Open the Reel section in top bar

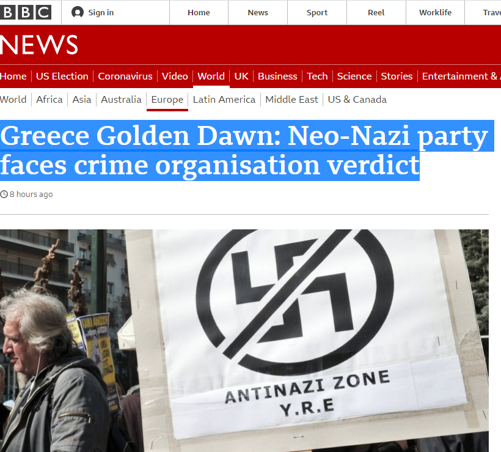(376, 12)
